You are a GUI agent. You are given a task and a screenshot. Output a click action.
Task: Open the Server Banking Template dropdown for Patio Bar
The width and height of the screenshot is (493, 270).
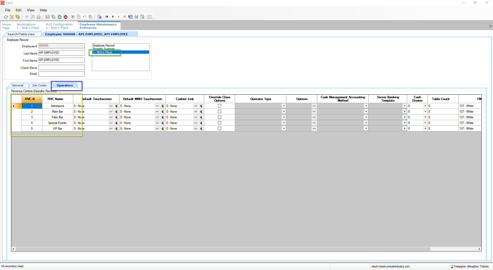coord(404,117)
